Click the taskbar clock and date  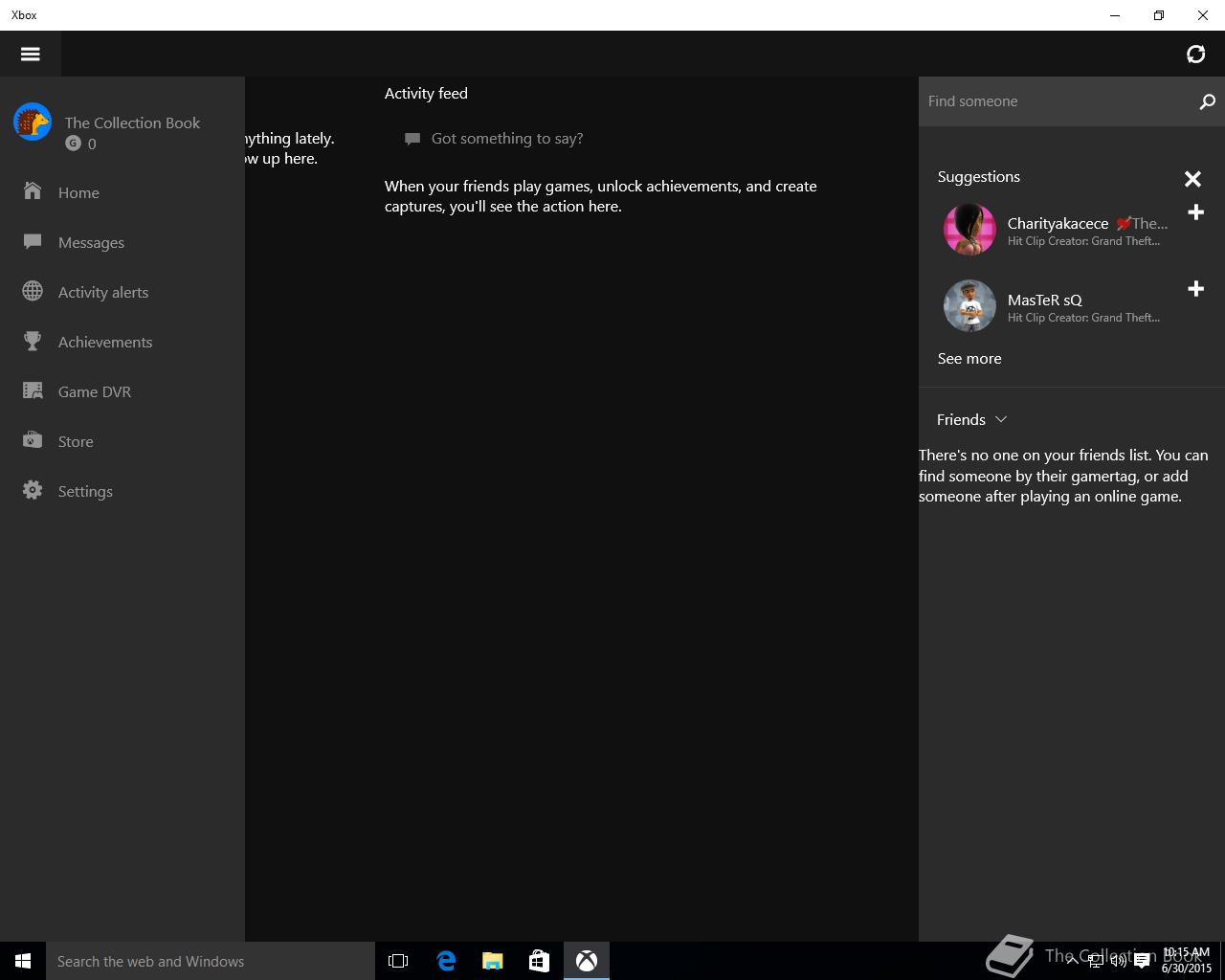click(x=1187, y=961)
